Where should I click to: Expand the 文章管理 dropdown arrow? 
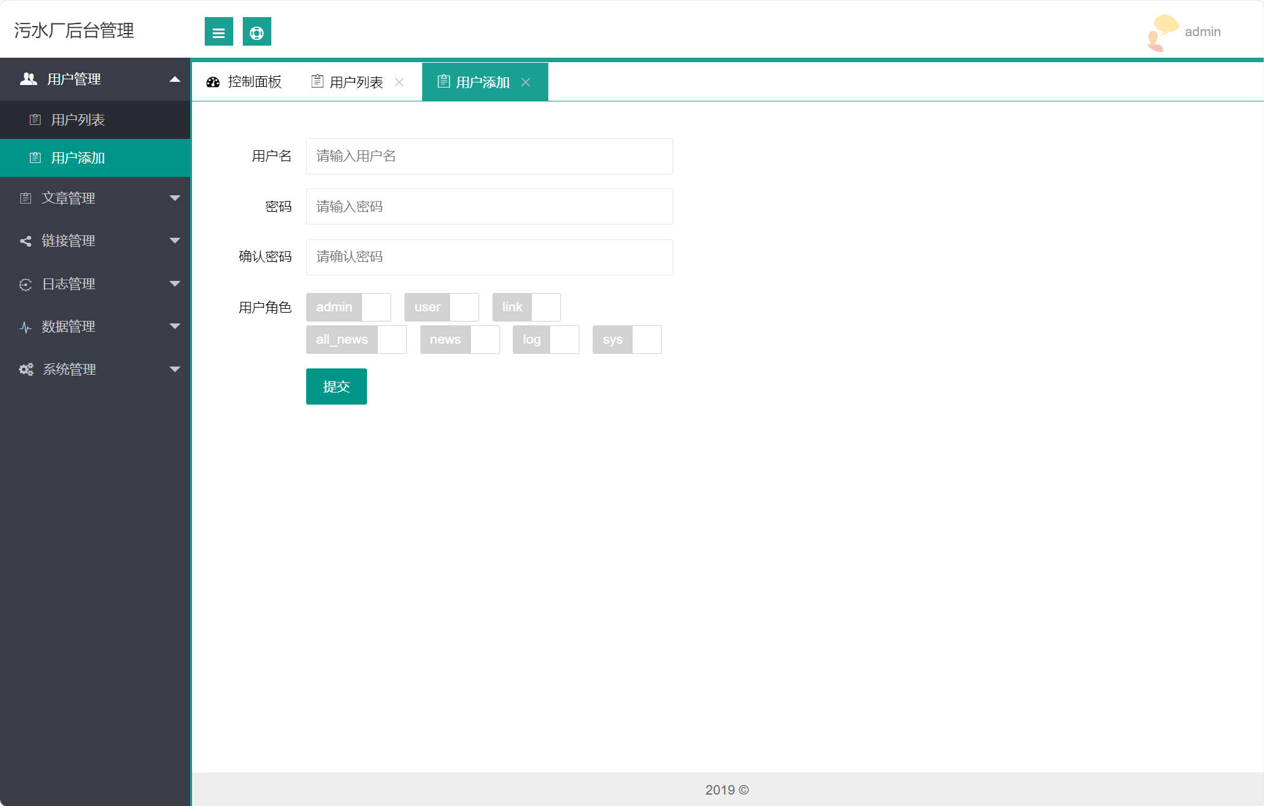point(175,198)
